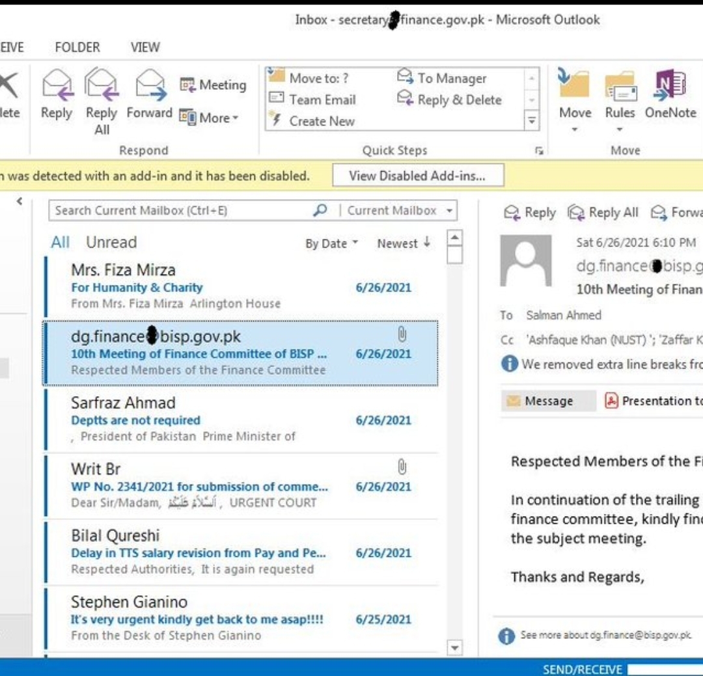Click the Salman Ahmed recipient name
Image resolution: width=703 pixels, height=676 pixels.
click(x=564, y=315)
